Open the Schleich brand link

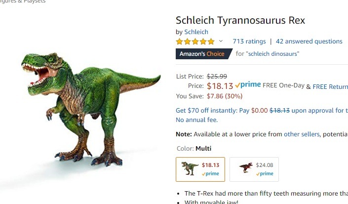pyautogui.click(x=196, y=32)
